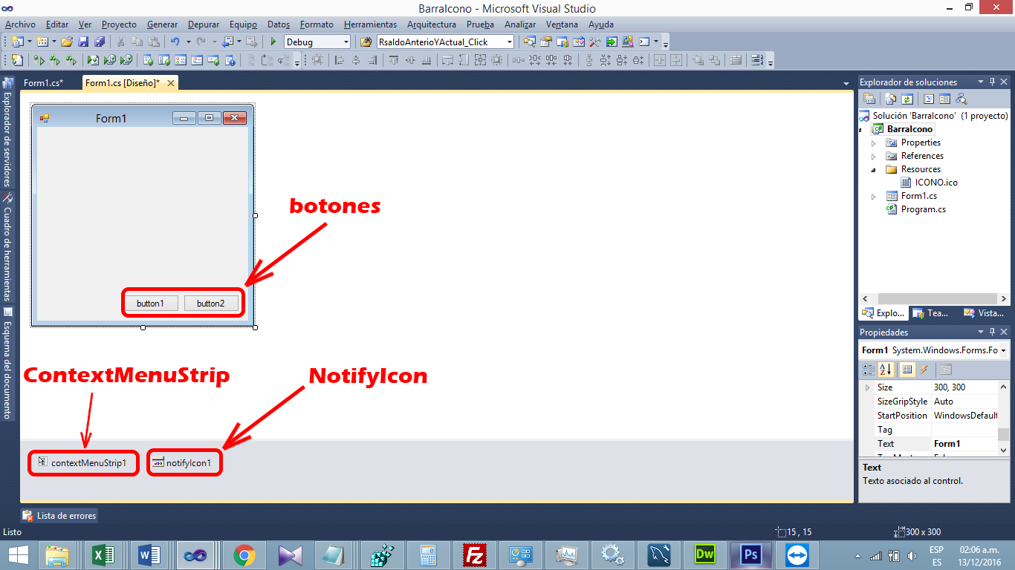Click the Undo toolbar icon
Screen dimensions: 1015x570
[176, 42]
